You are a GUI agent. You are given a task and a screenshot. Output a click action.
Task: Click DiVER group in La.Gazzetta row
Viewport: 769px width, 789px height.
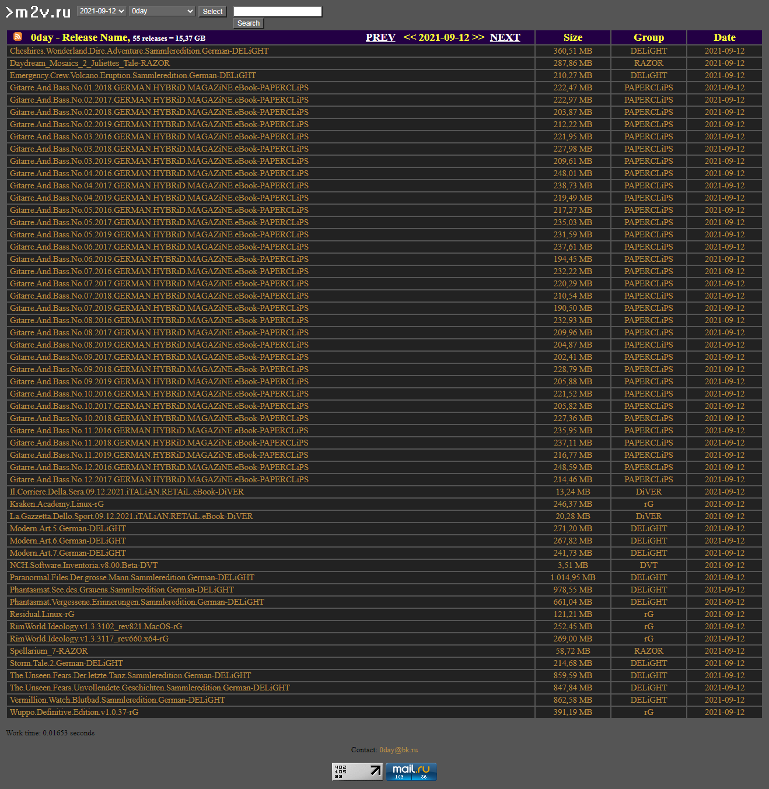click(x=649, y=516)
